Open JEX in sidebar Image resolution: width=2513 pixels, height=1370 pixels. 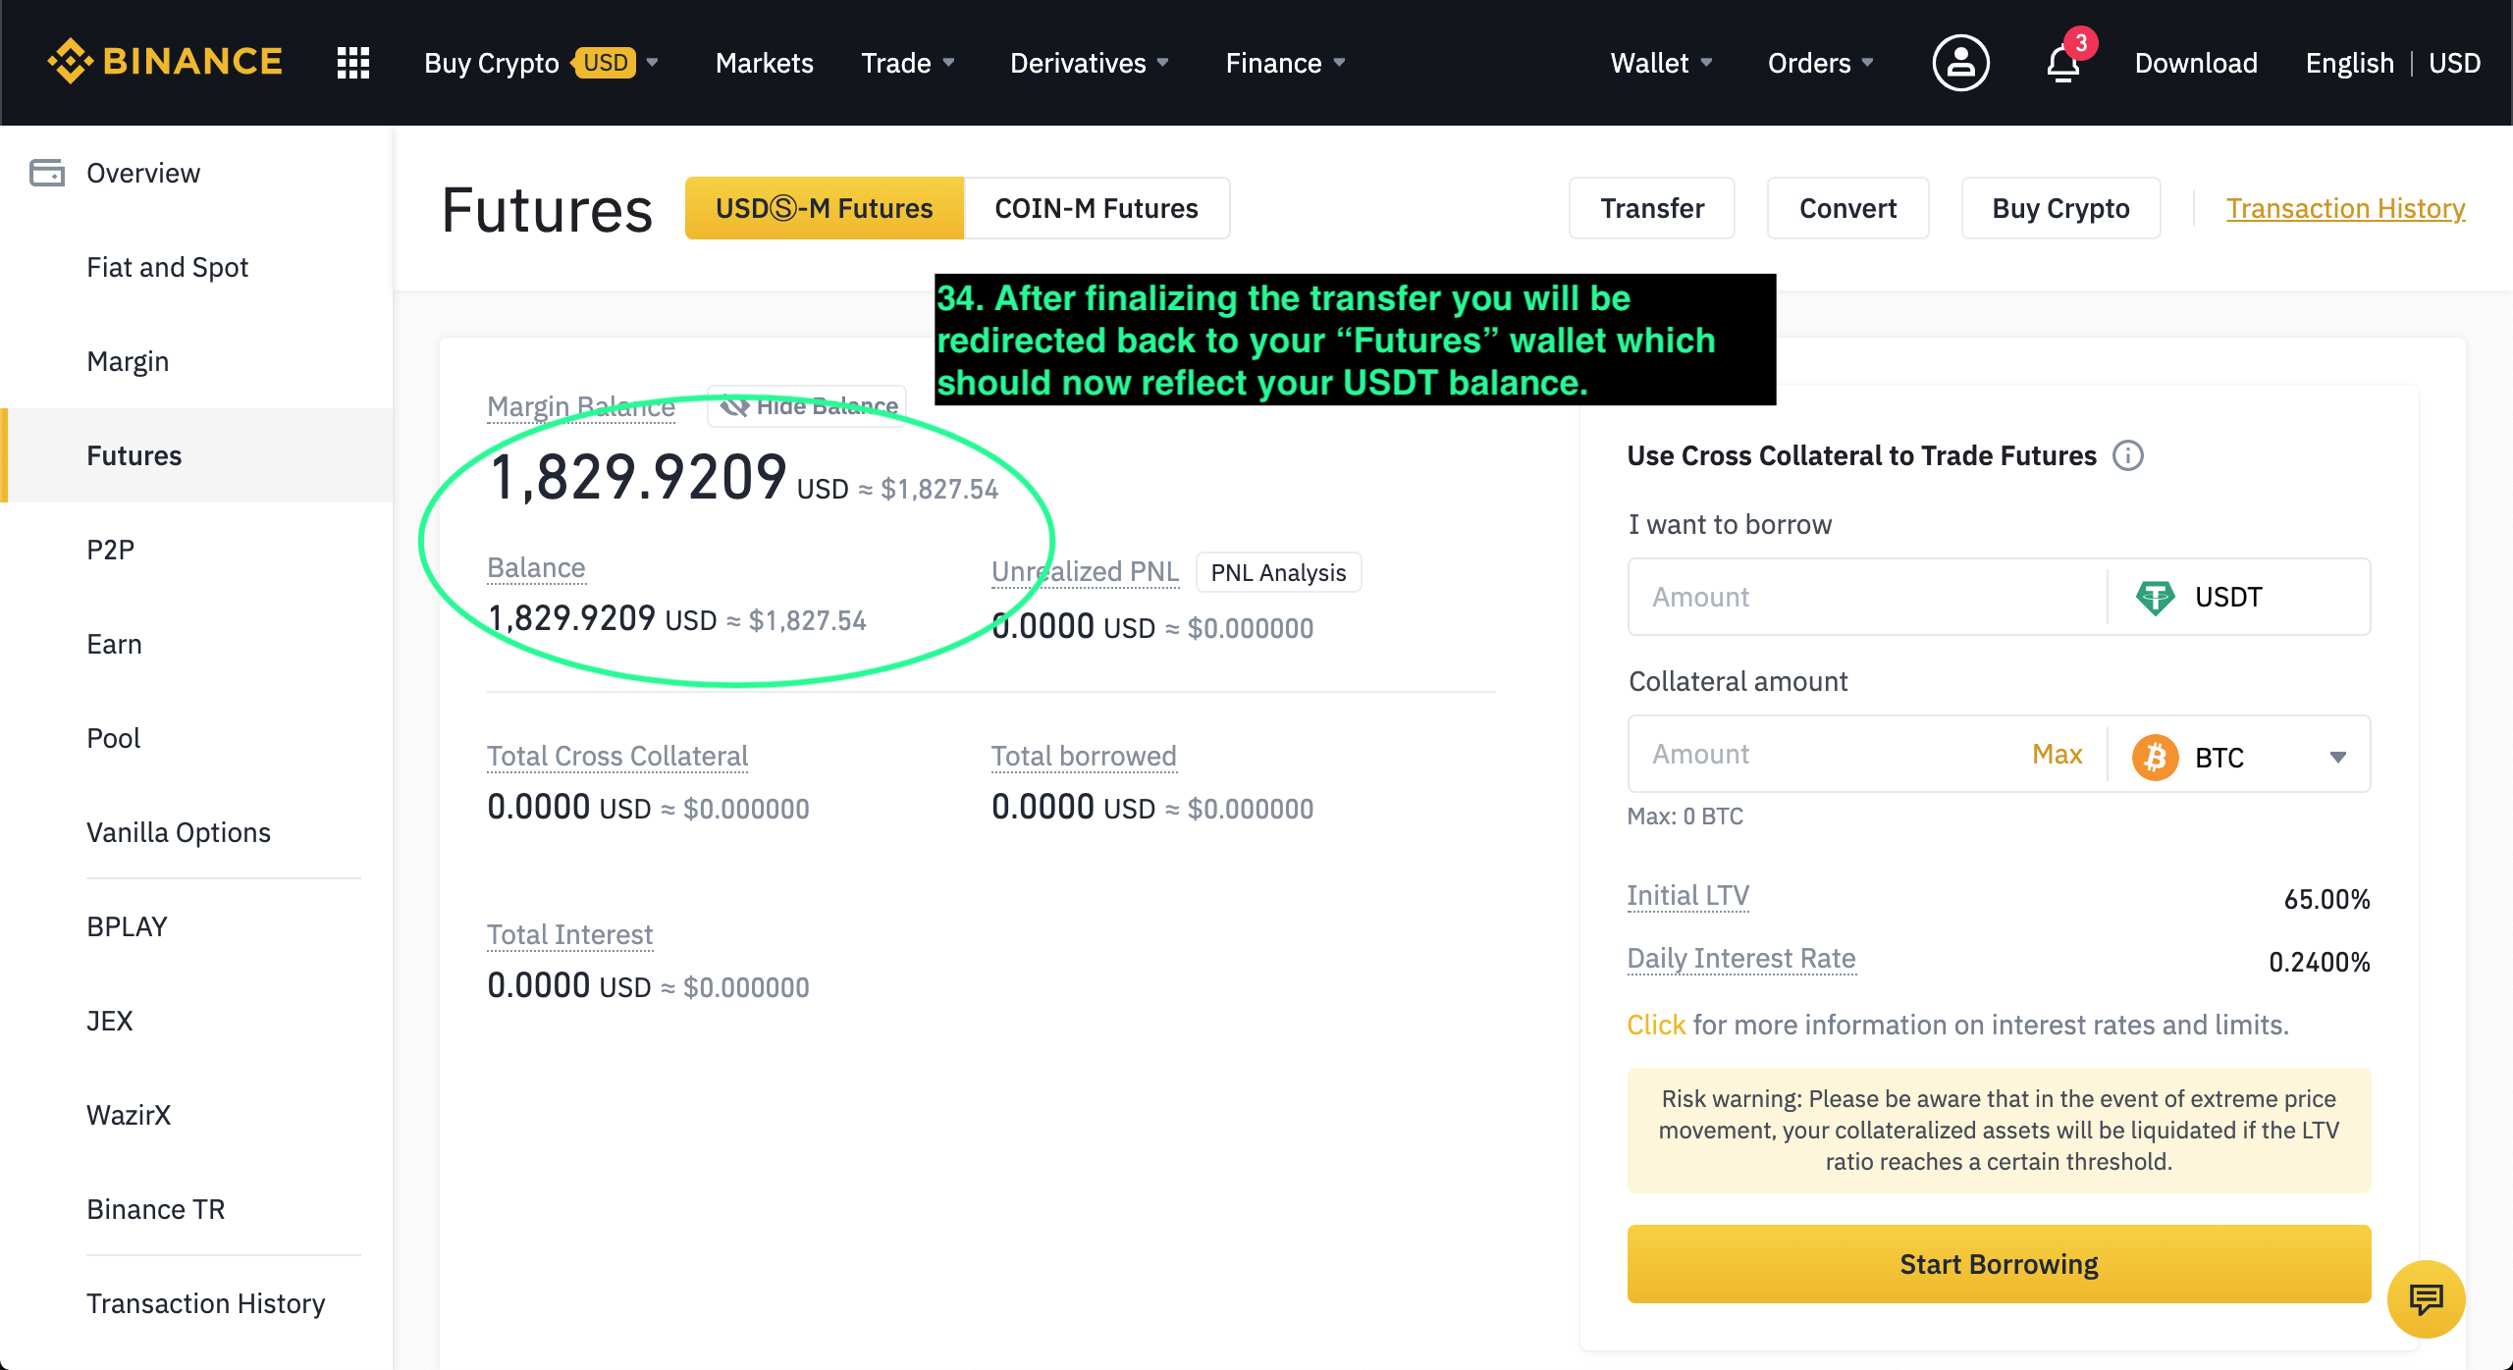[x=196, y=1021]
